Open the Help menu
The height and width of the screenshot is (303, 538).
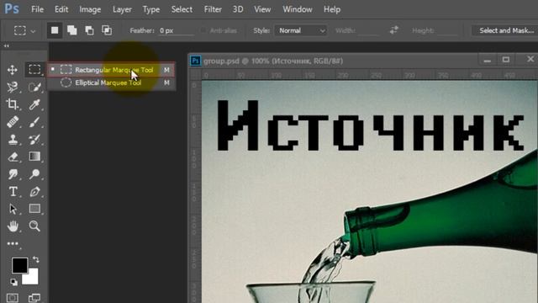[x=332, y=9]
